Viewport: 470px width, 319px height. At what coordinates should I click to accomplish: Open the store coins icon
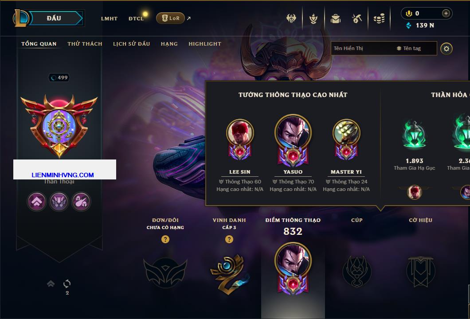379,19
